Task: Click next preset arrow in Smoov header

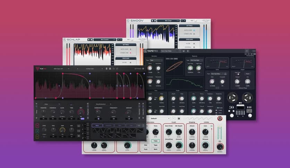Action: pos(185,21)
